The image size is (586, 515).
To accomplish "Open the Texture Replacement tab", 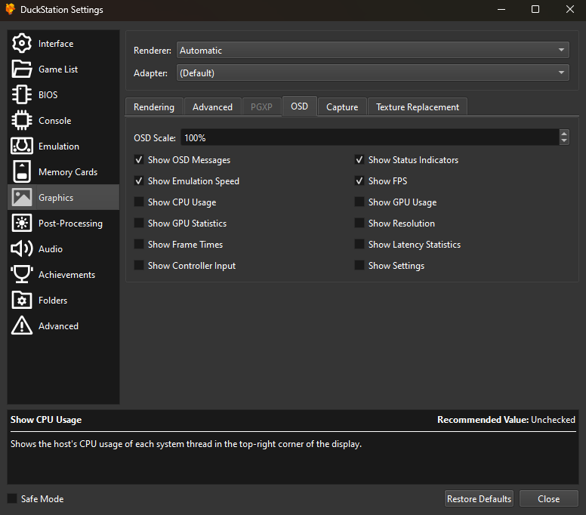I will pos(418,107).
